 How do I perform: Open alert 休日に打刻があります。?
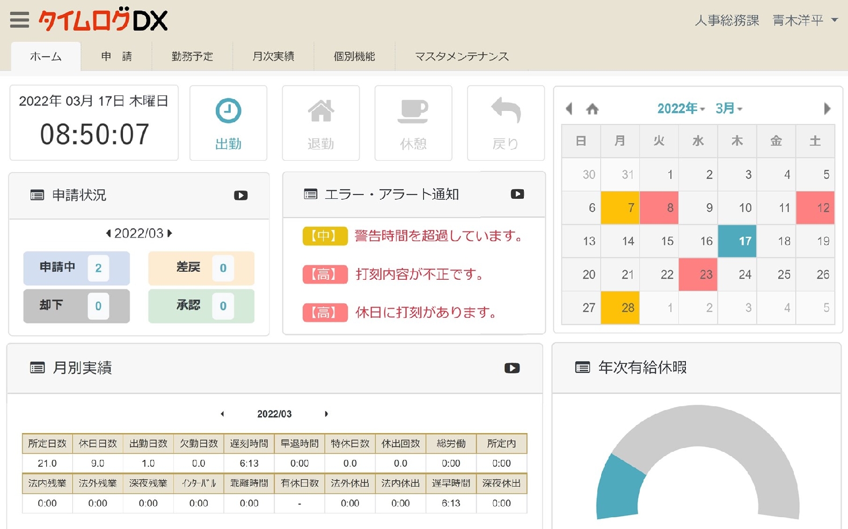point(427,312)
